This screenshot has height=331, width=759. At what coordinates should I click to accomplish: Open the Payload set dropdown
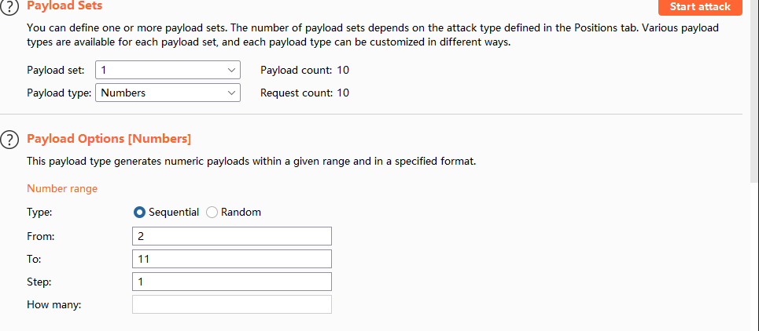168,70
